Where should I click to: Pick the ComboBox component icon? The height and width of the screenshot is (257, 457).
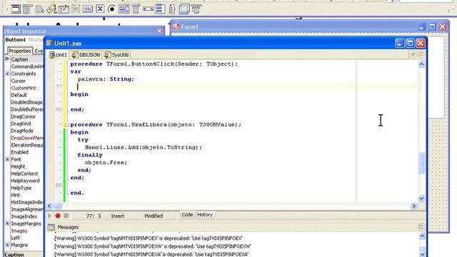(x=136, y=9)
